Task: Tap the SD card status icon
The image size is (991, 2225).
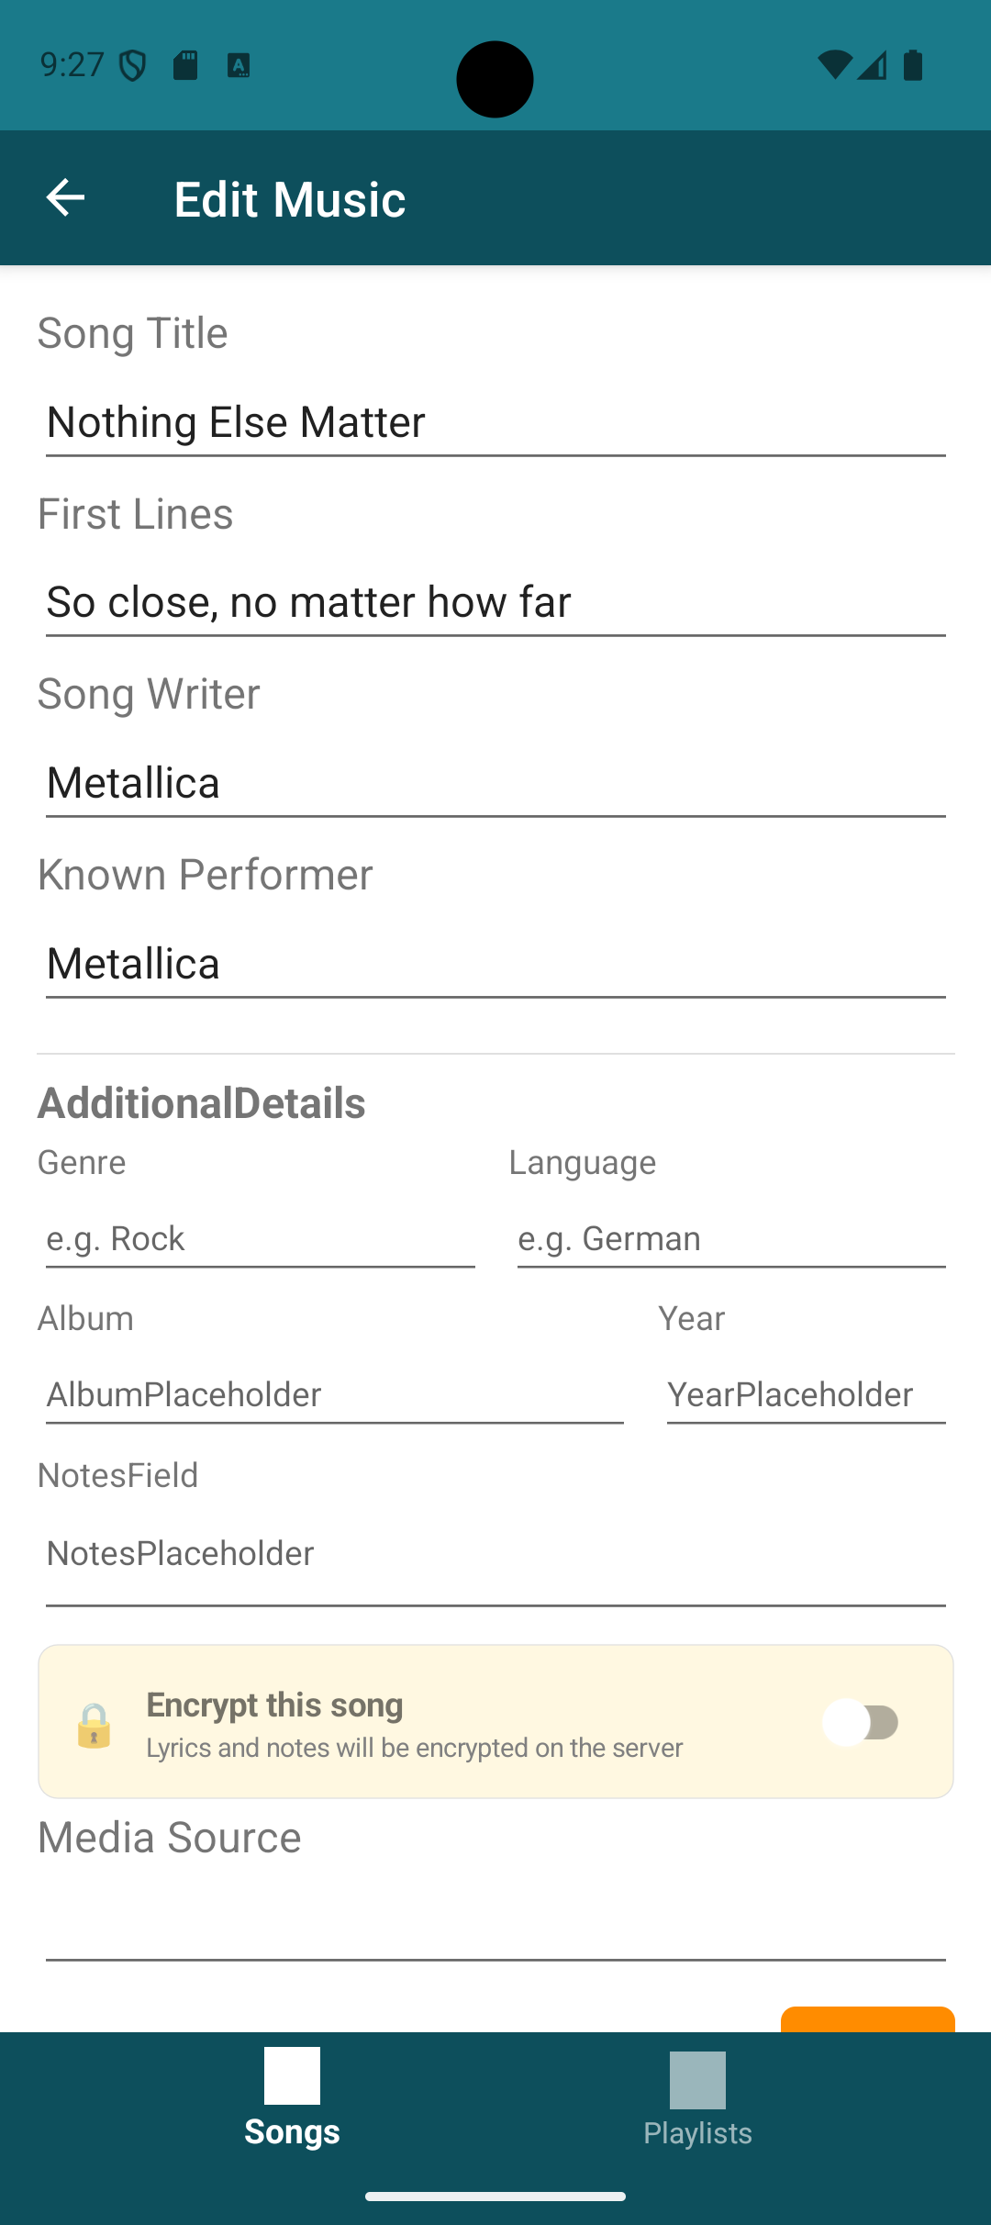Action: (186, 65)
